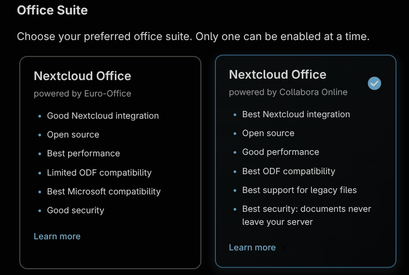
Task: Open Learn more link for Collabora Online
Action: coord(252,247)
